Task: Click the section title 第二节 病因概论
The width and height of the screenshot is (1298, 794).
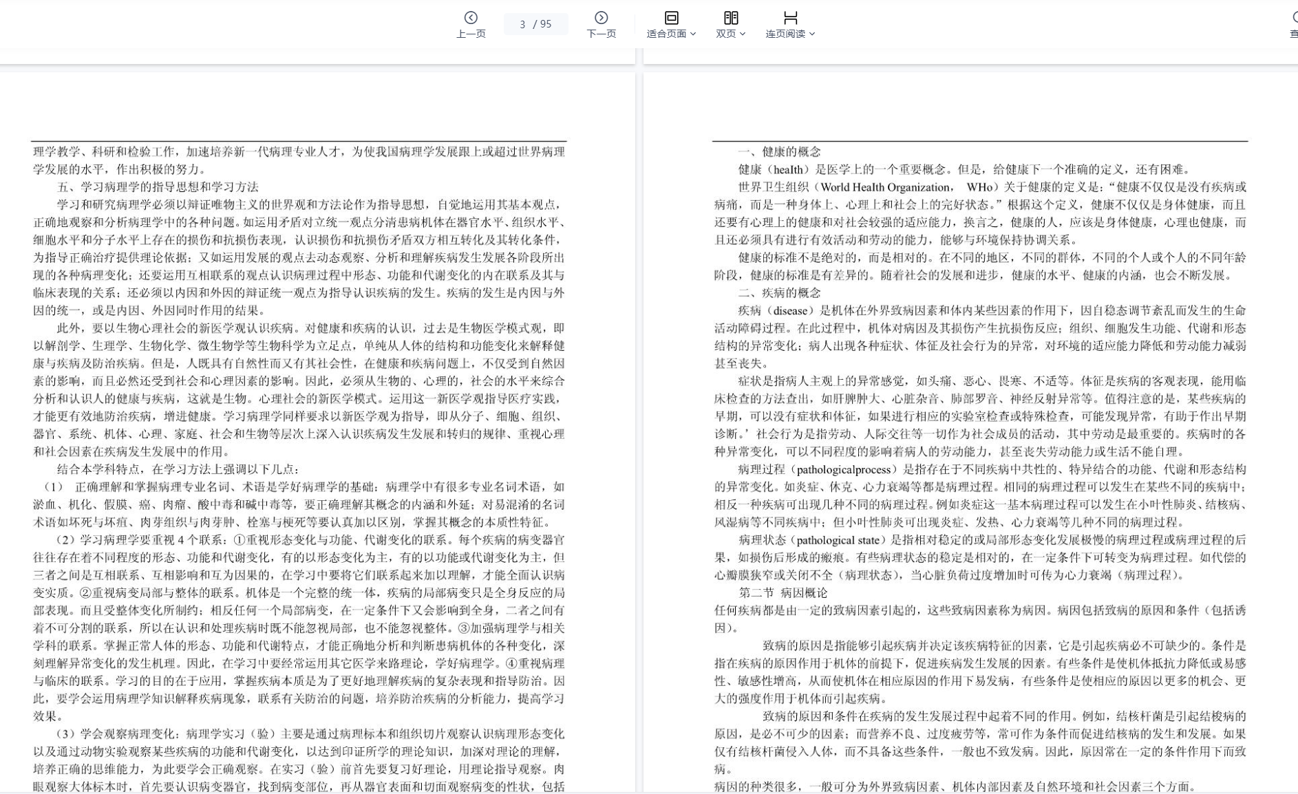Action: coord(783,593)
